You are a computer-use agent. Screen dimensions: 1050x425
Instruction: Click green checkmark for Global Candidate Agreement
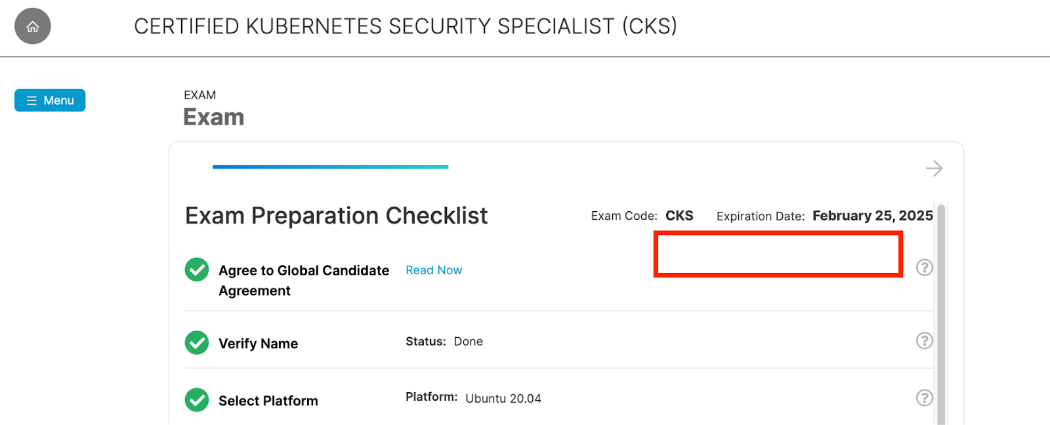[197, 270]
